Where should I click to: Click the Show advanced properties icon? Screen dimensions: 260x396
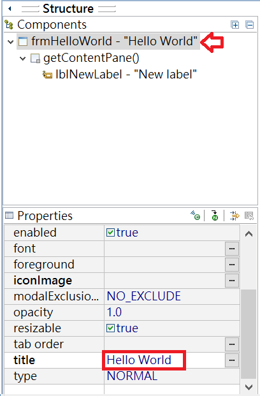(235, 216)
